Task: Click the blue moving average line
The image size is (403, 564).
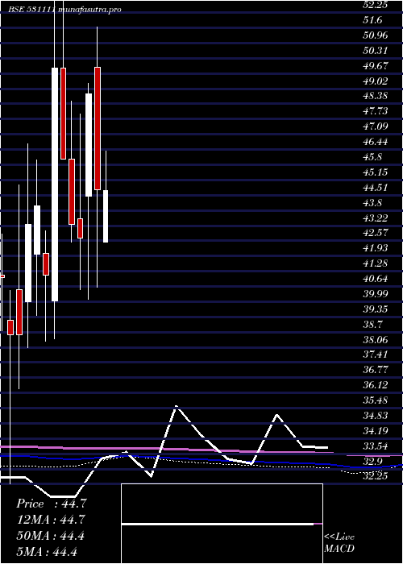Action: 180,458
